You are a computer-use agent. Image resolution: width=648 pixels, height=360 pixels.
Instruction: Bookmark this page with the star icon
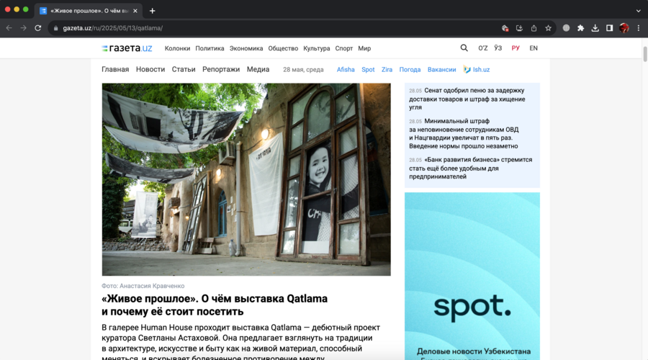point(549,28)
